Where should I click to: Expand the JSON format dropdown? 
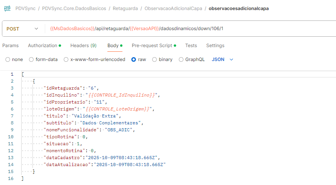pos(223,59)
